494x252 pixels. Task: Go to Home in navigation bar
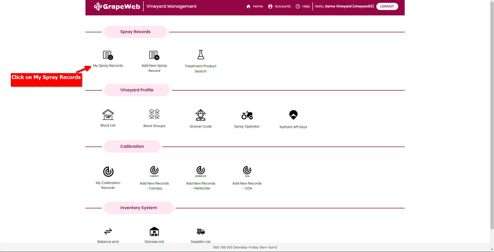click(x=255, y=6)
